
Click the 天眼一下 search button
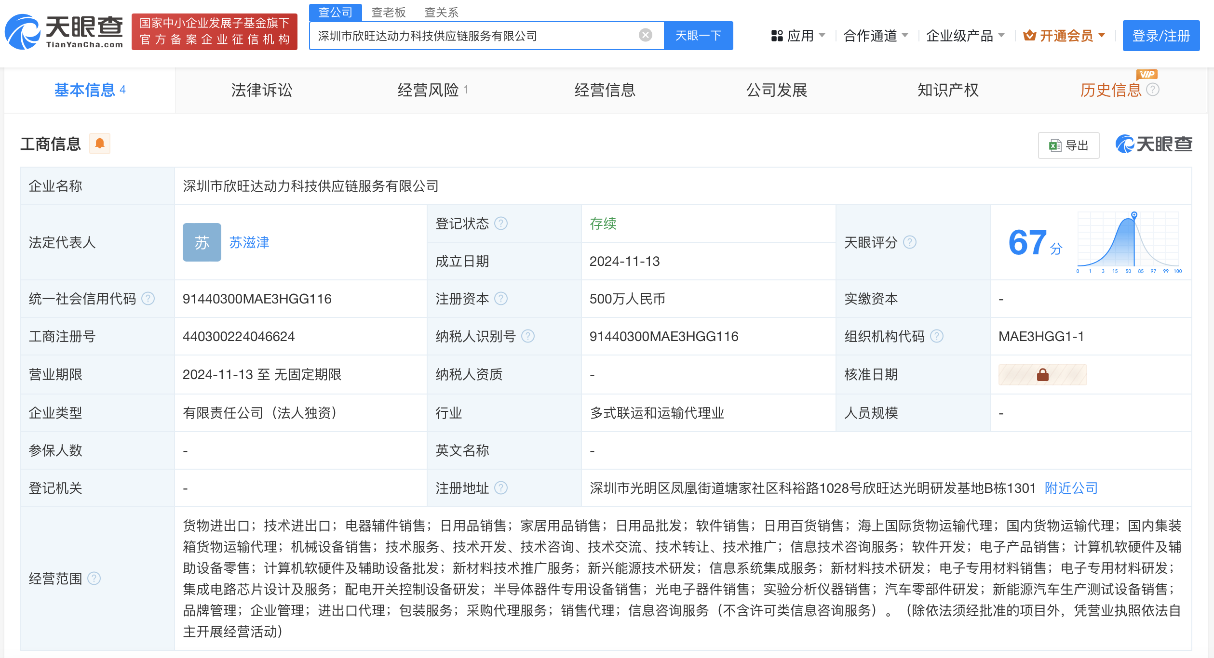point(699,35)
